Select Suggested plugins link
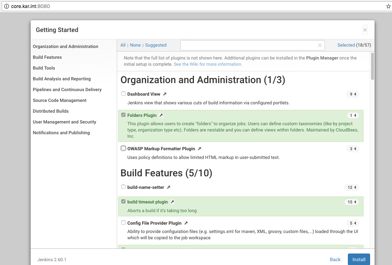This screenshot has height=265, width=392. point(156,45)
